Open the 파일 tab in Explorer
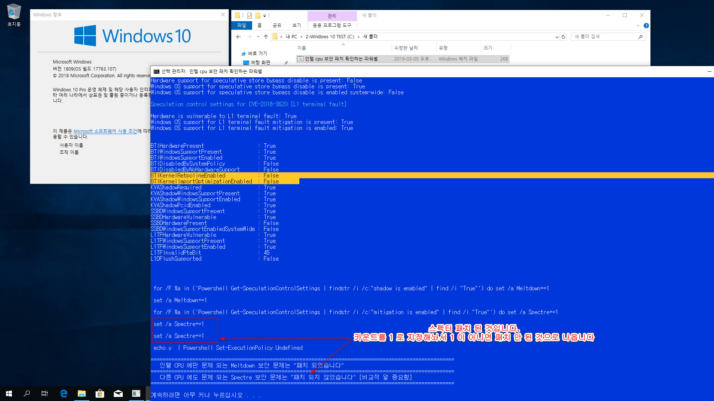The height and width of the screenshot is (401, 714). (x=242, y=25)
